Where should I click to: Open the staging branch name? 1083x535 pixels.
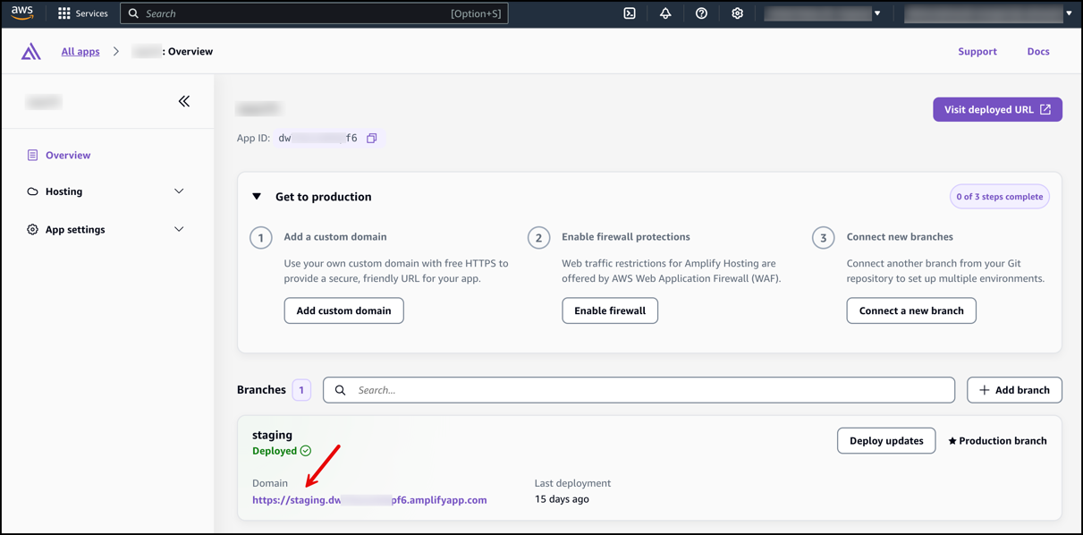[272, 435]
